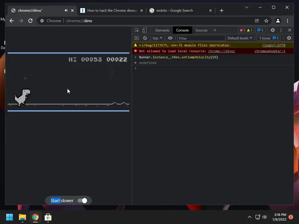Show the console sidebar icon
This screenshot has height=224, width=299.
(x=137, y=38)
